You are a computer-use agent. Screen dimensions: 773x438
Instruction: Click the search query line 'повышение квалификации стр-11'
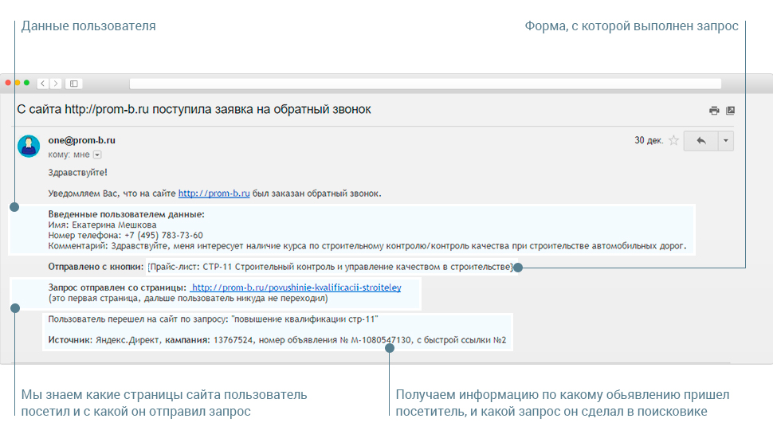(213, 319)
